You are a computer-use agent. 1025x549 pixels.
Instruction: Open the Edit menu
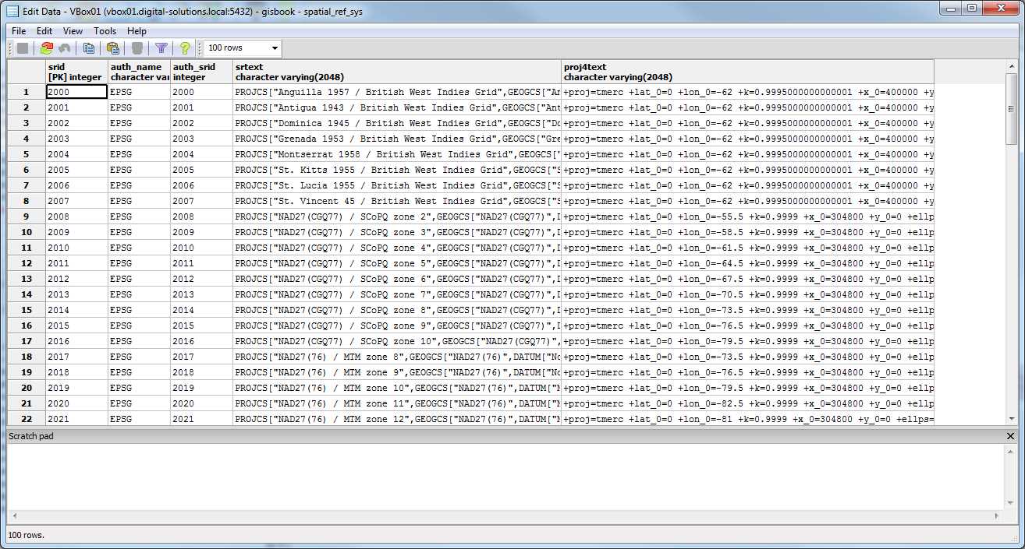click(x=44, y=31)
